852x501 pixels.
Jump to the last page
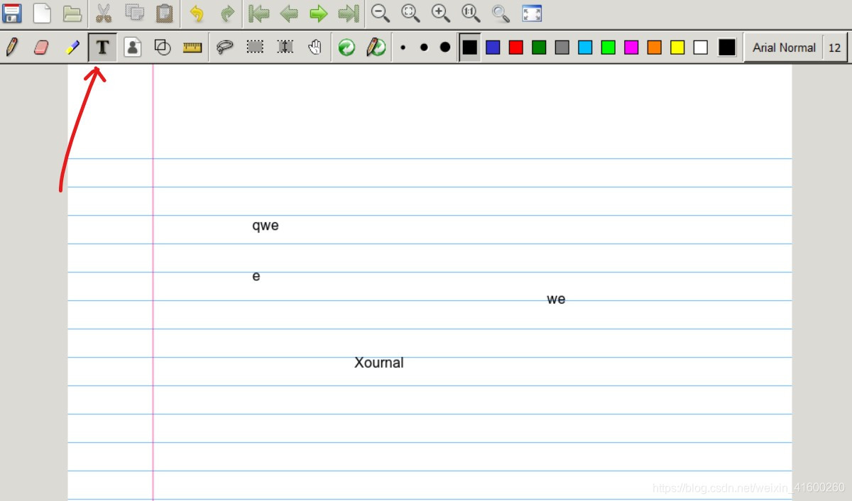(348, 13)
